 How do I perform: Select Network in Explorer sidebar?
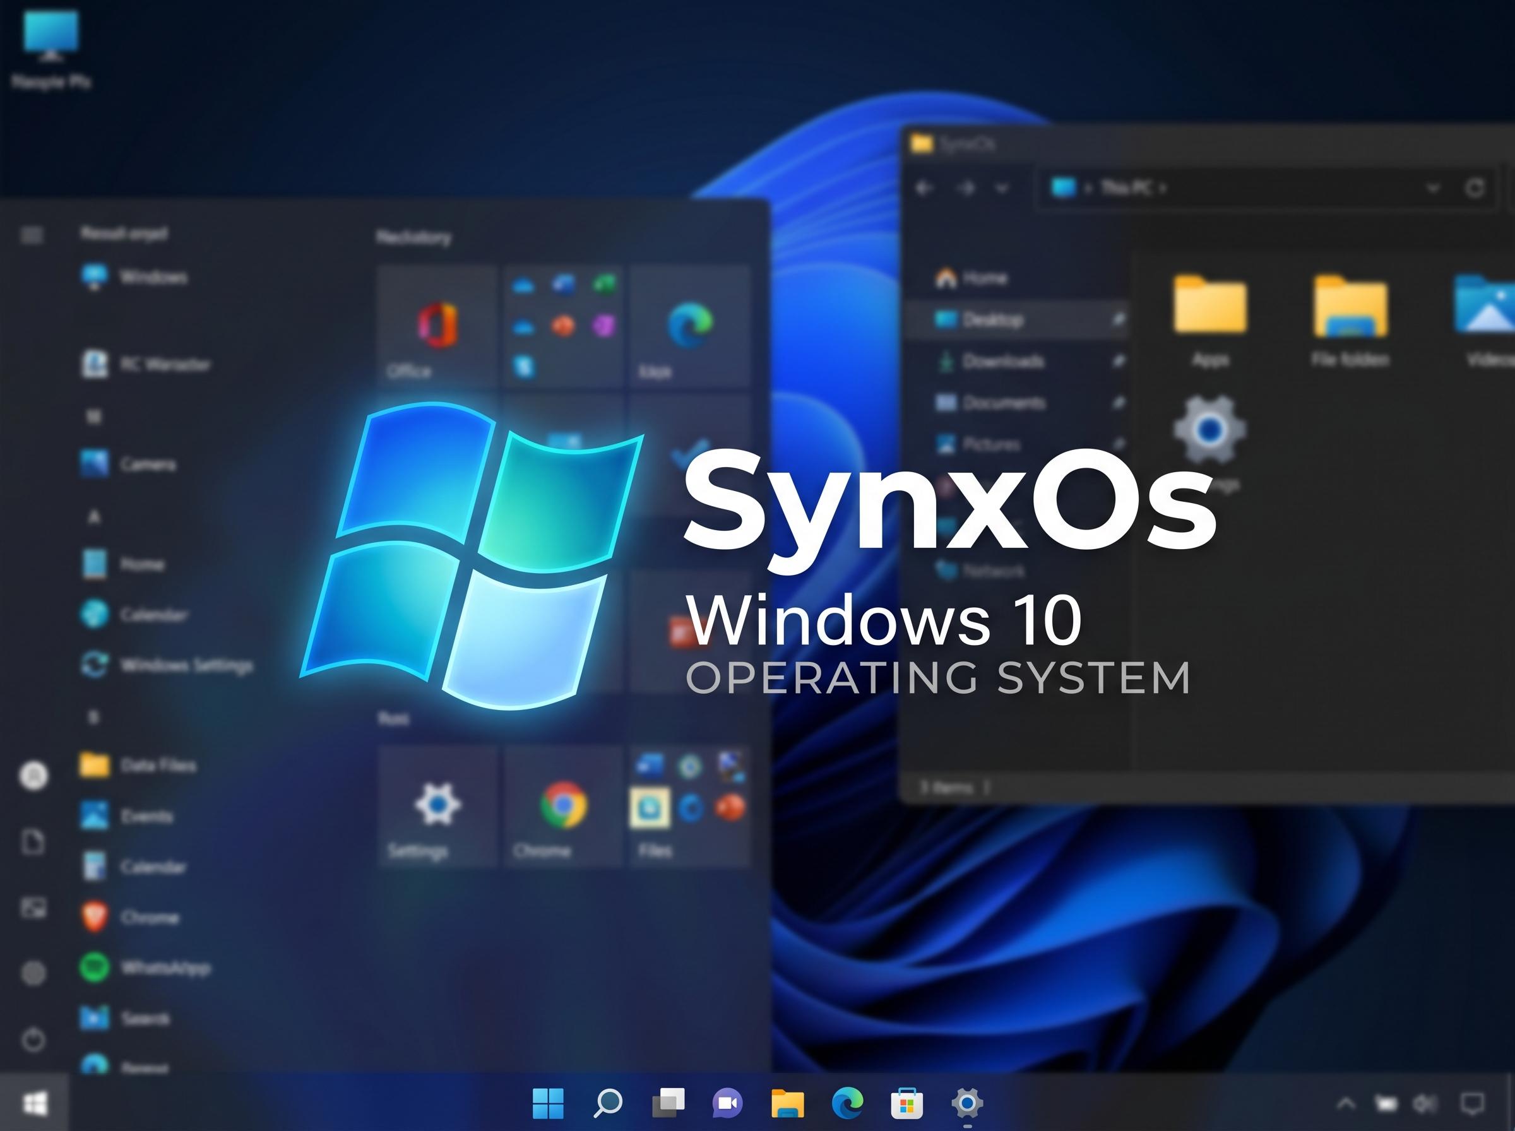pyautogui.click(x=980, y=571)
